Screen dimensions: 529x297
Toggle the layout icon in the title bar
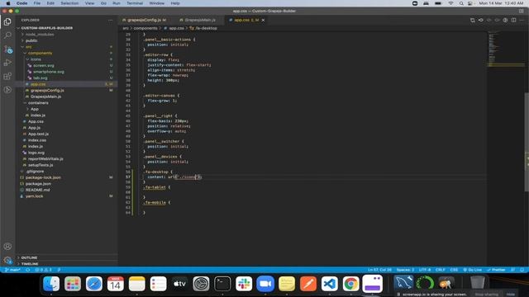(521, 11)
